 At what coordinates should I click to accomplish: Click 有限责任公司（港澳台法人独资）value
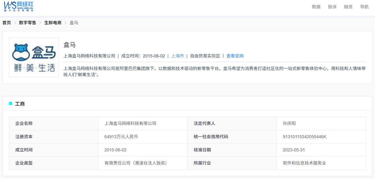[x=136, y=163]
